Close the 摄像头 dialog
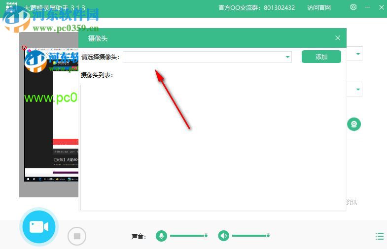387x249 pixels. pos(338,38)
